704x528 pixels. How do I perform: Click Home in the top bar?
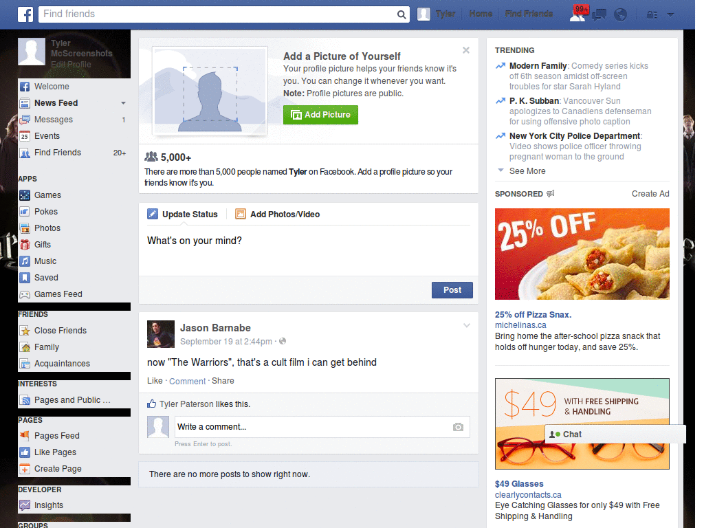point(481,14)
